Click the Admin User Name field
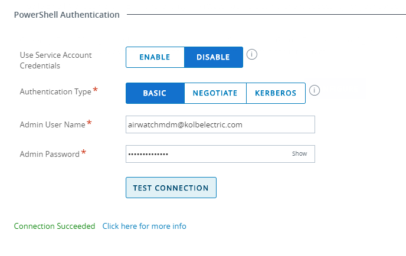 [x=220, y=125]
